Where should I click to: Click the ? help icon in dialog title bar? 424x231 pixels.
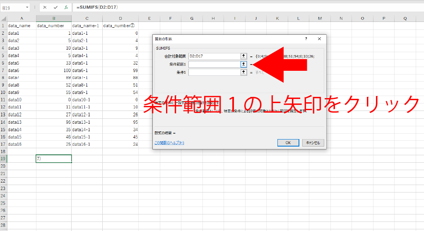[x=306, y=38]
